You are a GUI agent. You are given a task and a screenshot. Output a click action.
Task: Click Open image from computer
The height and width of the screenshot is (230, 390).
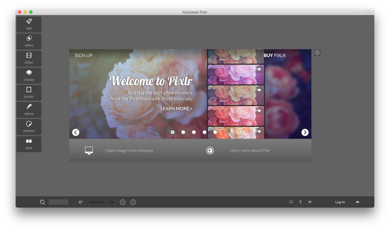129,150
